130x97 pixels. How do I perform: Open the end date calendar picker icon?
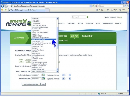pos(43,78)
